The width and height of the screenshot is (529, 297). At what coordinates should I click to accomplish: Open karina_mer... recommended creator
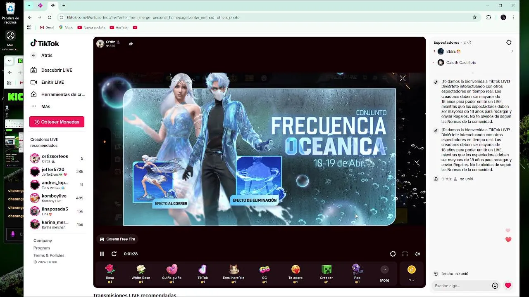(x=57, y=224)
